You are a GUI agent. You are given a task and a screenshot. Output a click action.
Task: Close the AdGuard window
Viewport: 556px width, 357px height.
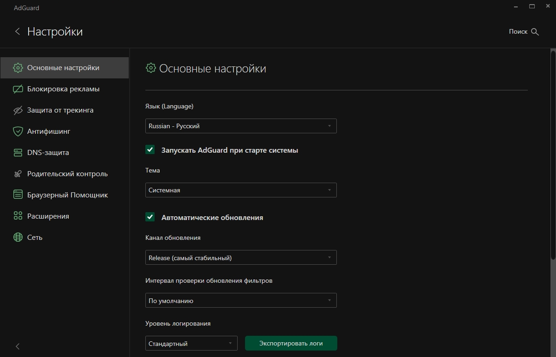pyautogui.click(x=548, y=6)
